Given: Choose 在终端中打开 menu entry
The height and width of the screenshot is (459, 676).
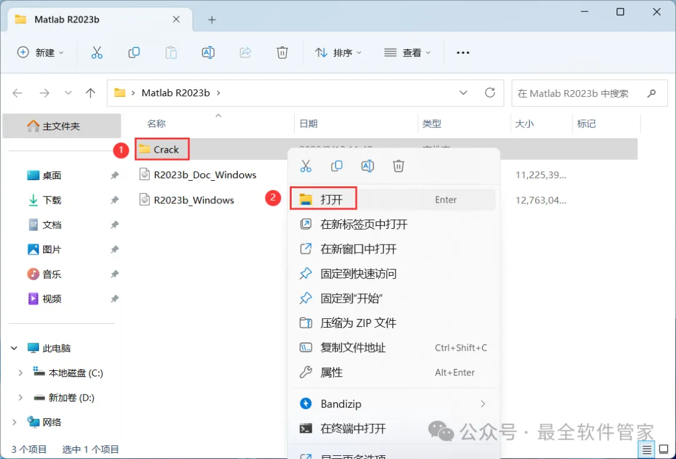Looking at the screenshot, I should [392, 428].
